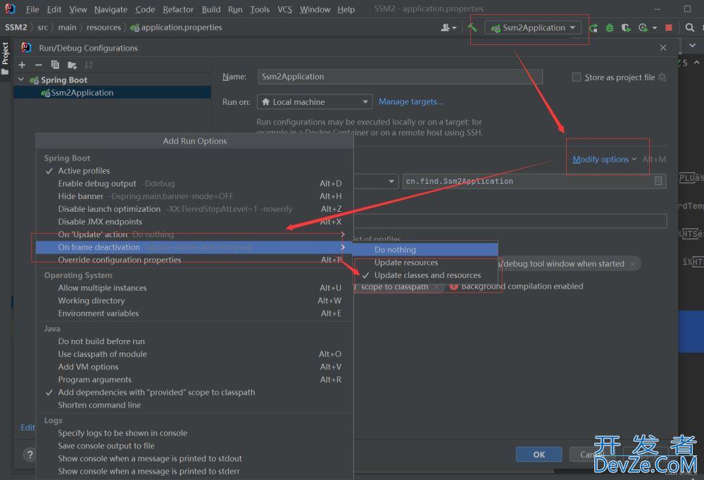
Task: Choose Add VM options entry
Action: [88, 367]
